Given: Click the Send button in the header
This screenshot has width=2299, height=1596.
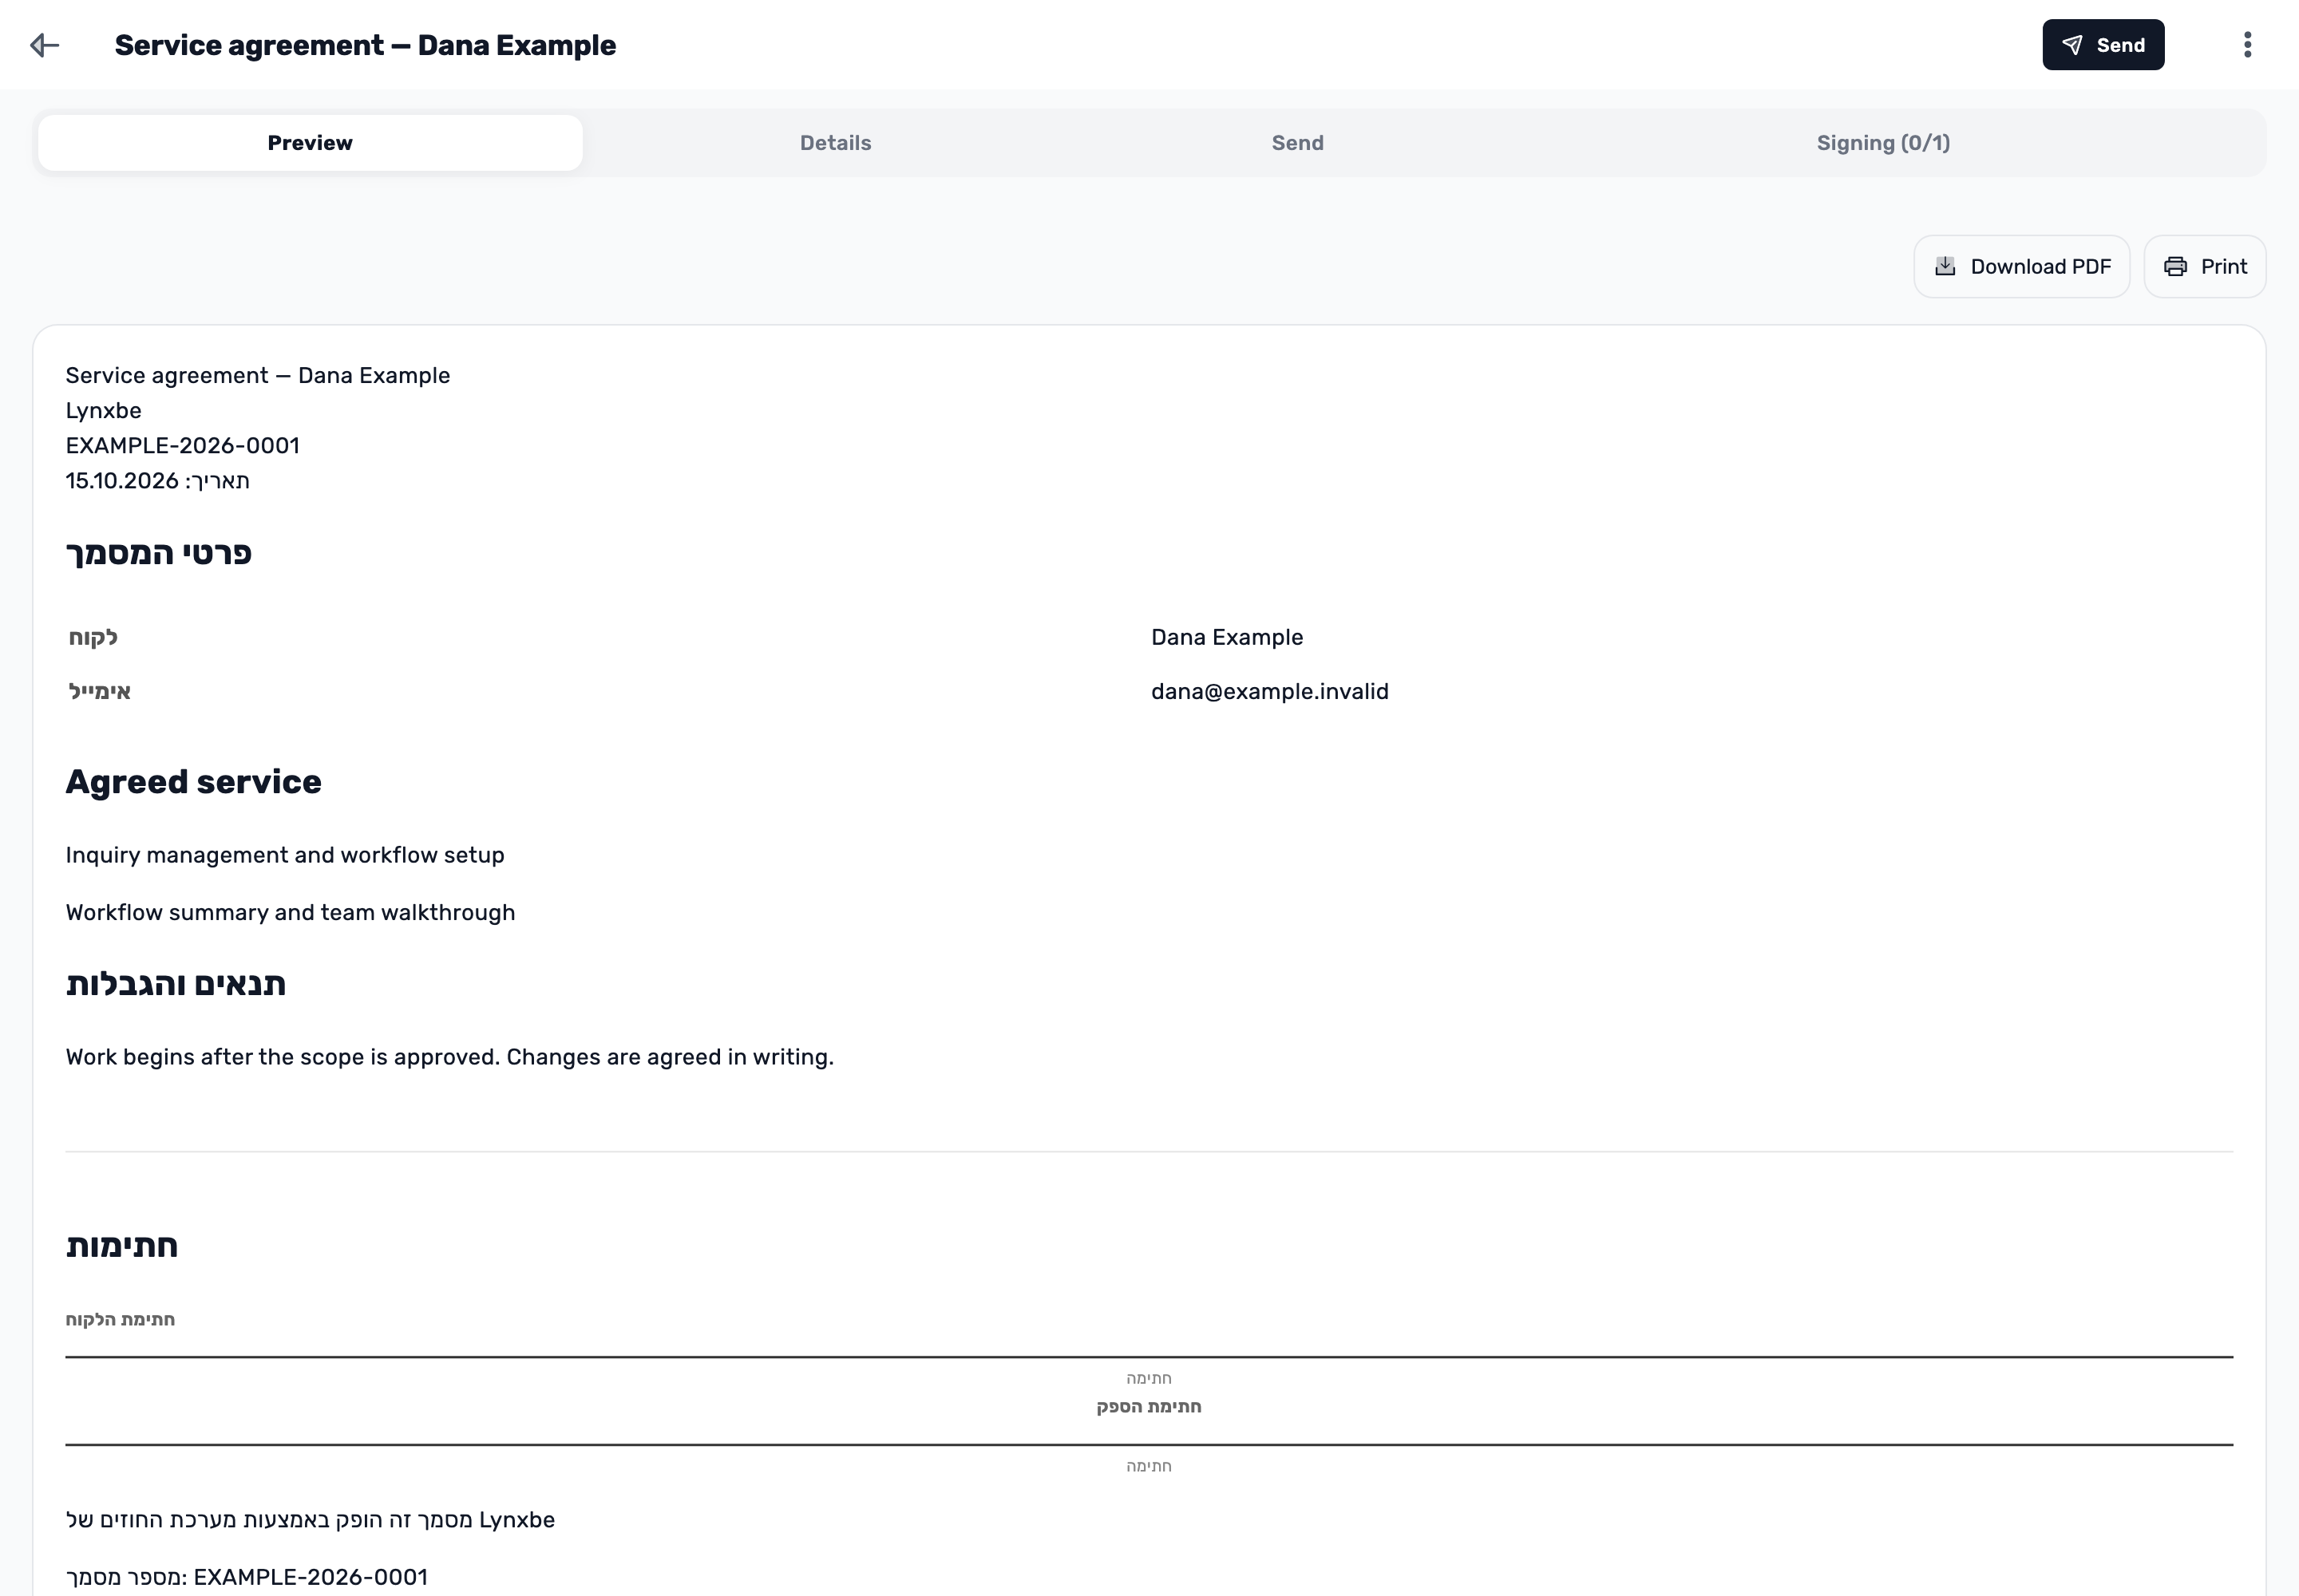Looking at the screenshot, I should (2103, 45).
